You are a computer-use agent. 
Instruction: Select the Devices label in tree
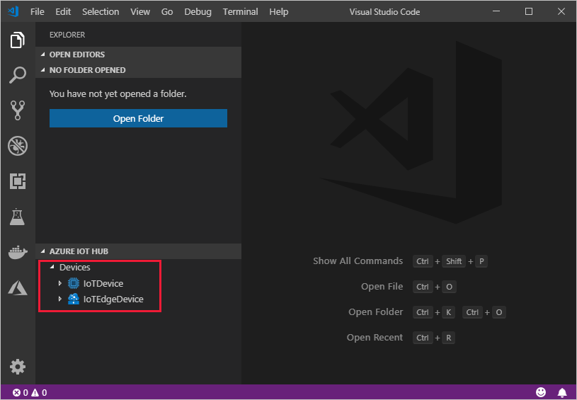(75, 267)
